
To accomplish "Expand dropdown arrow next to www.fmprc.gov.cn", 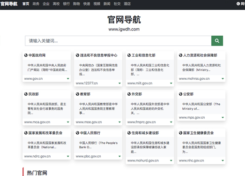I will coord(171,122).
